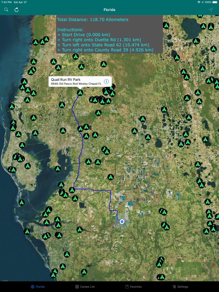Tap the location arrow icon in header

(x=211, y=10)
